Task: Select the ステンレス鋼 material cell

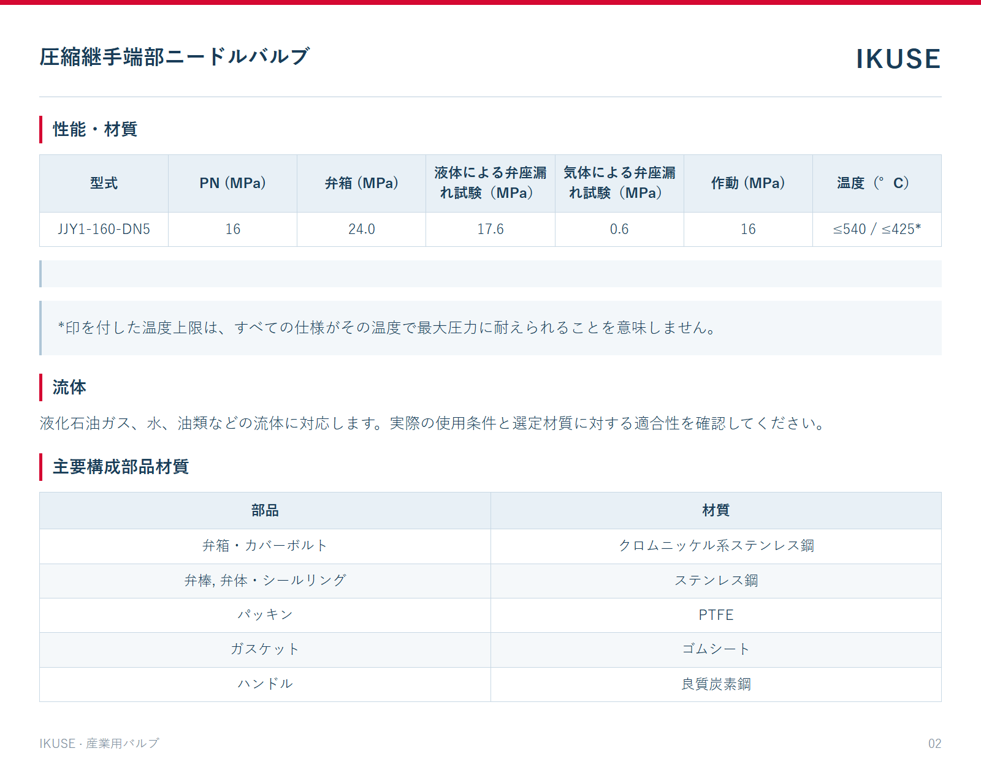Action: tap(716, 581)
